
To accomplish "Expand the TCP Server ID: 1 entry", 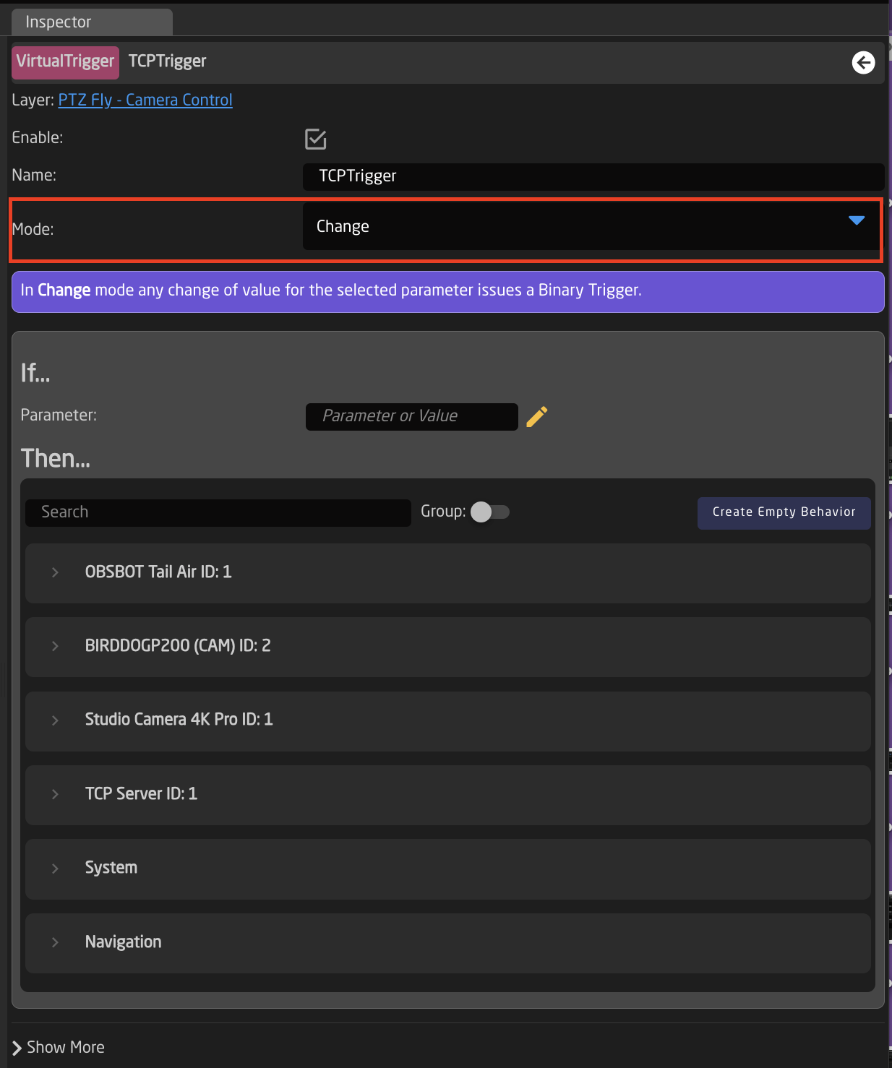I will (56, 793).
